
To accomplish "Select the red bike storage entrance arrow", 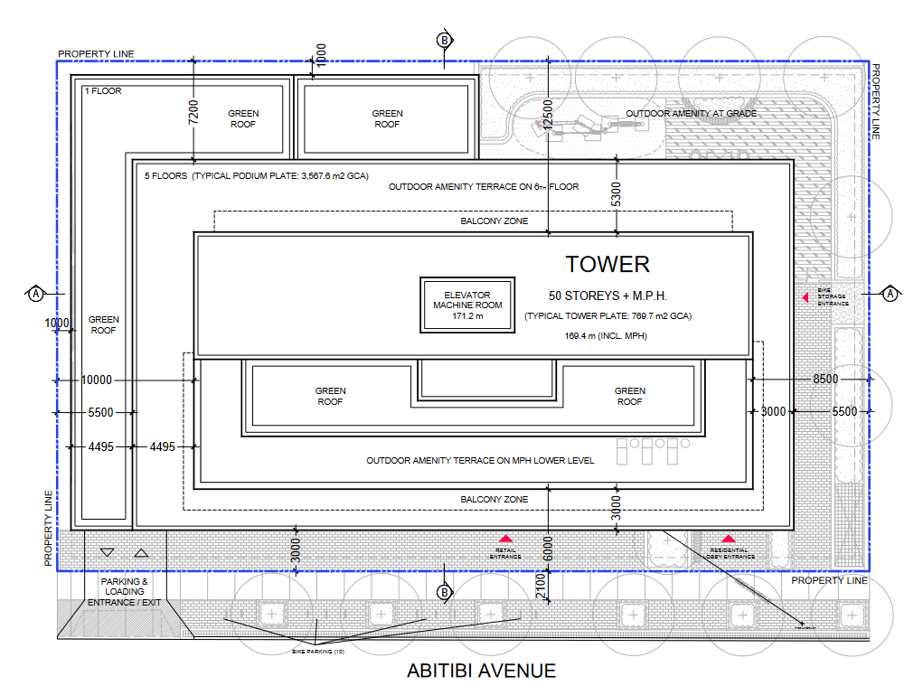I will [810, 296].
